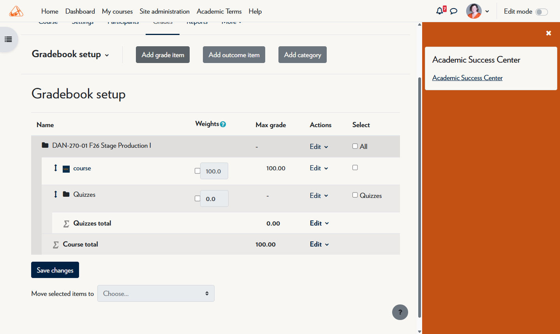Open the Edit menu for Quizzes total
Viewport: 560px width, 334px height.
pyautogui.click(x=319, y=223)
